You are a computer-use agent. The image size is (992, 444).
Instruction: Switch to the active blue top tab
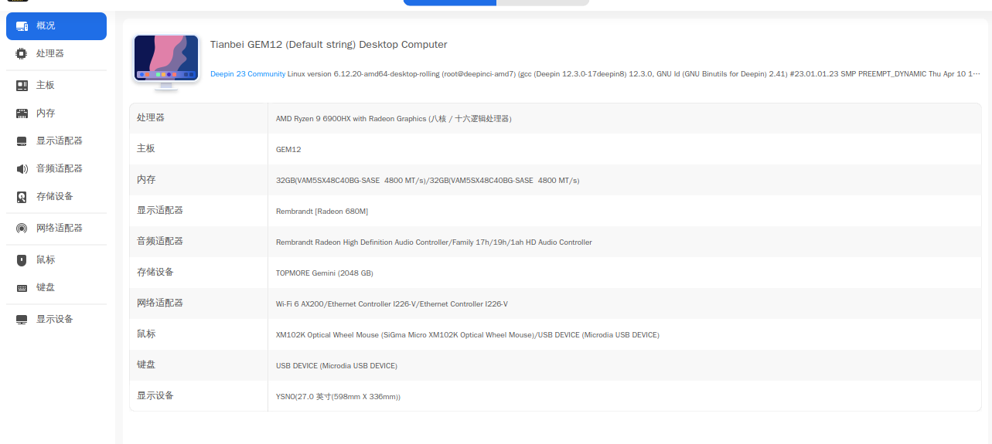(450, 2)
